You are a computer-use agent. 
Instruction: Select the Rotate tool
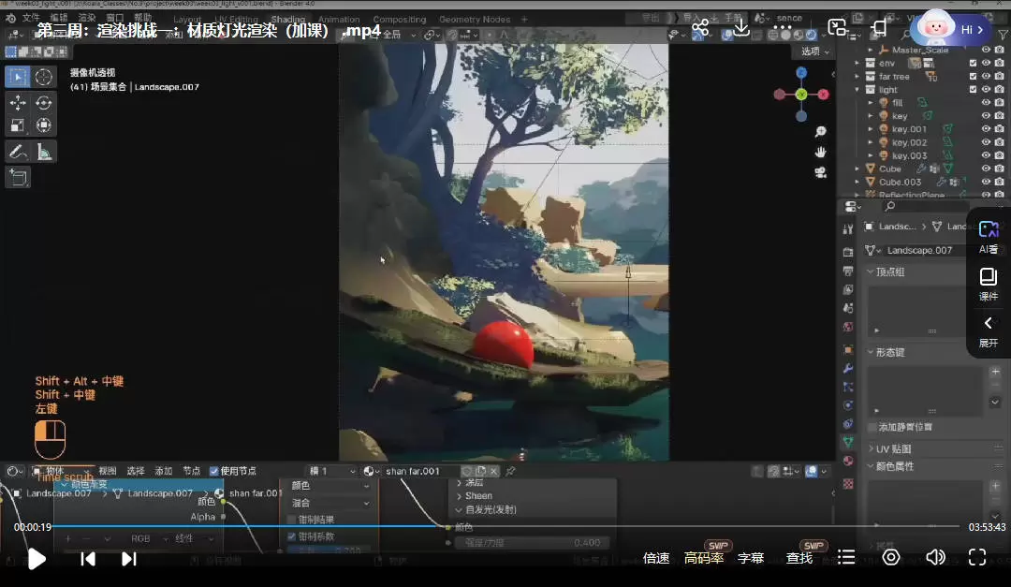(x=43, y=103)
